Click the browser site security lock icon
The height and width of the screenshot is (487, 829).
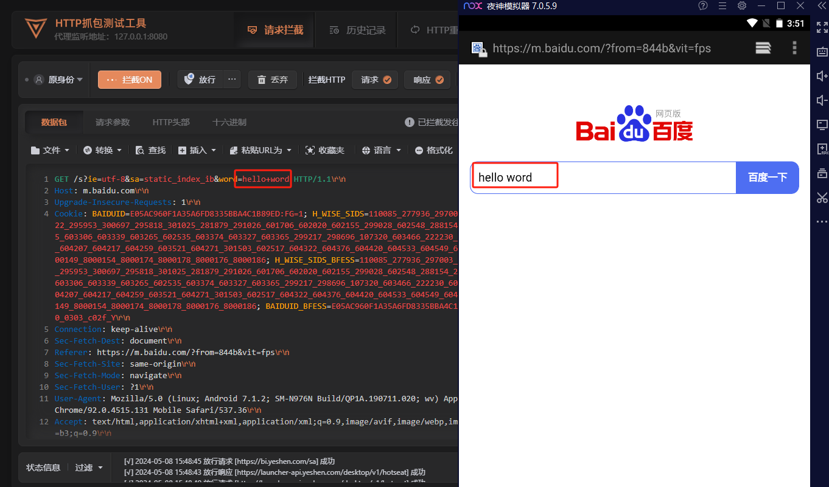[x=480, y=49]
